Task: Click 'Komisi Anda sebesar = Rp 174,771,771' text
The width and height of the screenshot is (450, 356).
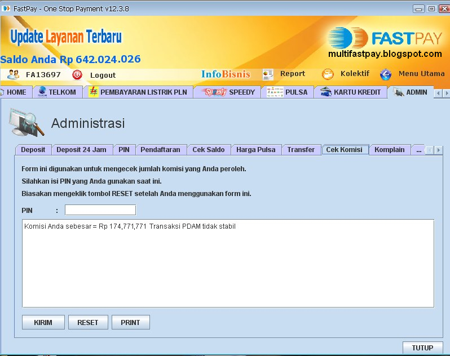Action: (x=86, y=226)
